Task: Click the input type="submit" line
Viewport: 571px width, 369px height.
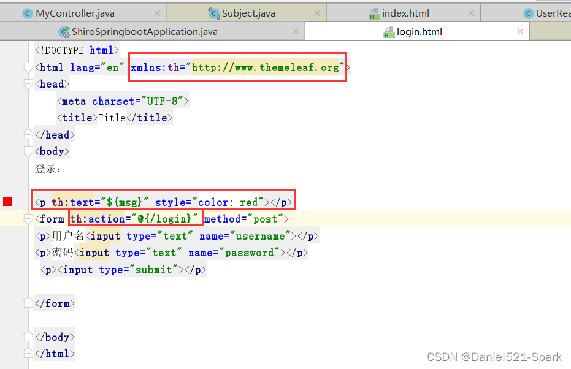Action: tap(123, 270)
